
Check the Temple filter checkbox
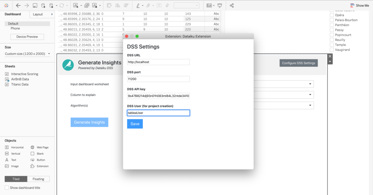tap(331, 45)
